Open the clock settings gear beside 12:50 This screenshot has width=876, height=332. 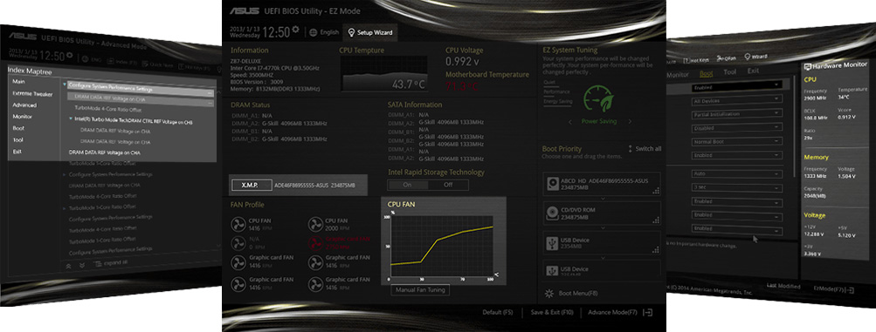295,29
